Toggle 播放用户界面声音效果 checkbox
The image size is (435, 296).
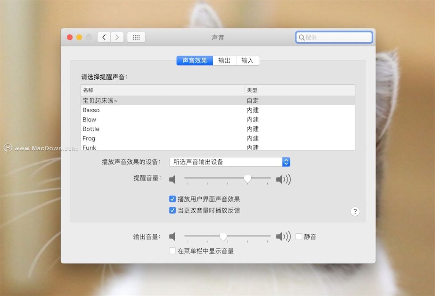(172, 199)
